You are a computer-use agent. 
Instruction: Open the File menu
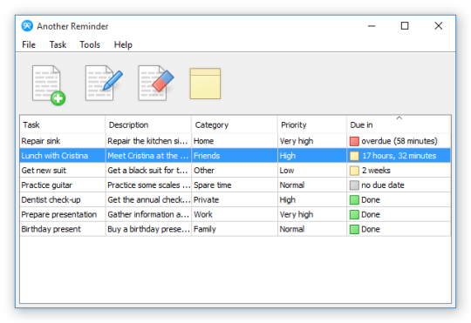[x=29, y=44]
